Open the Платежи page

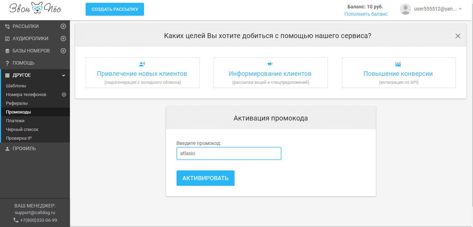click(x=15, y=121)
